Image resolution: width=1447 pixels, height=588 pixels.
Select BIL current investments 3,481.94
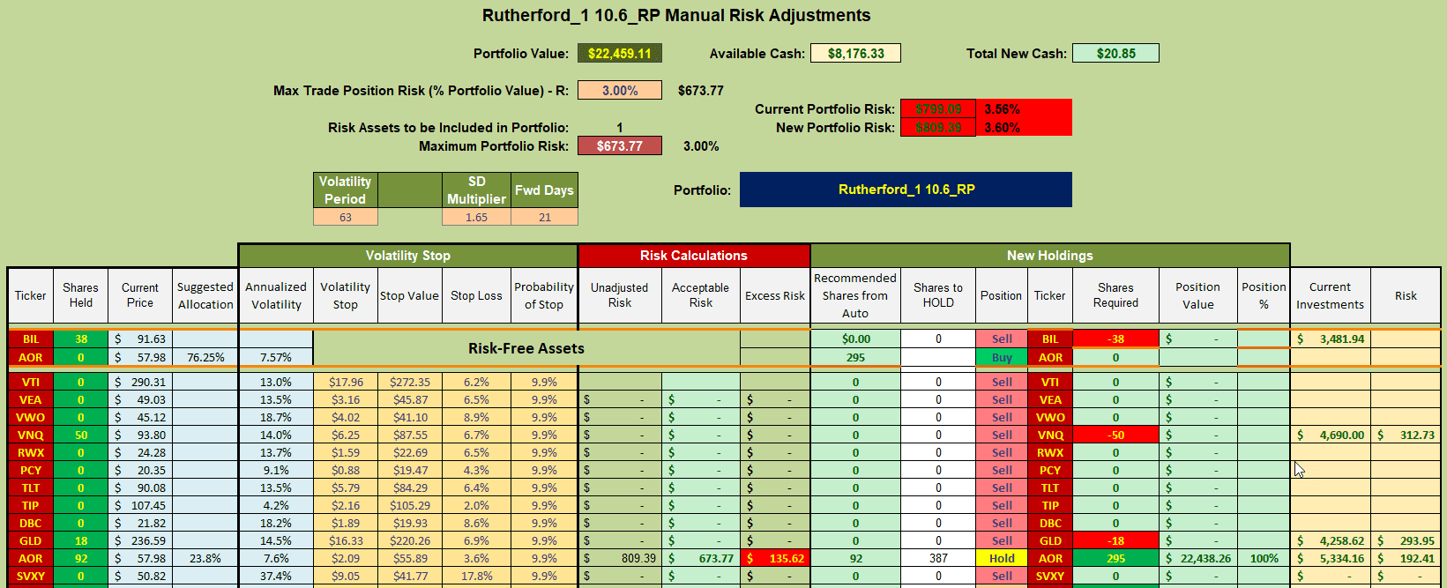click(x=1331, y=339)
